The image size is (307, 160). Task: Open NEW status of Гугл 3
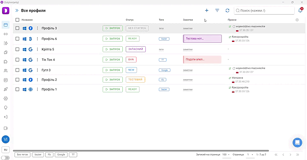pyautogui.click(x=131, y=70)
